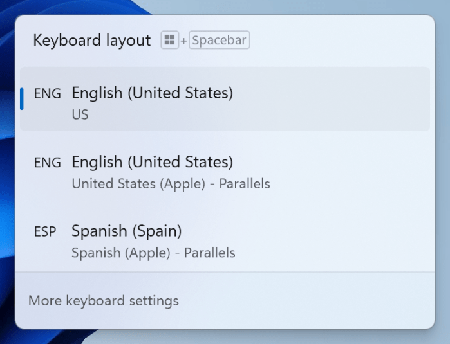Click the 'Spanish (Spain)' name text
This screenshot has width=450, height=344.
(x=126, y=230)
